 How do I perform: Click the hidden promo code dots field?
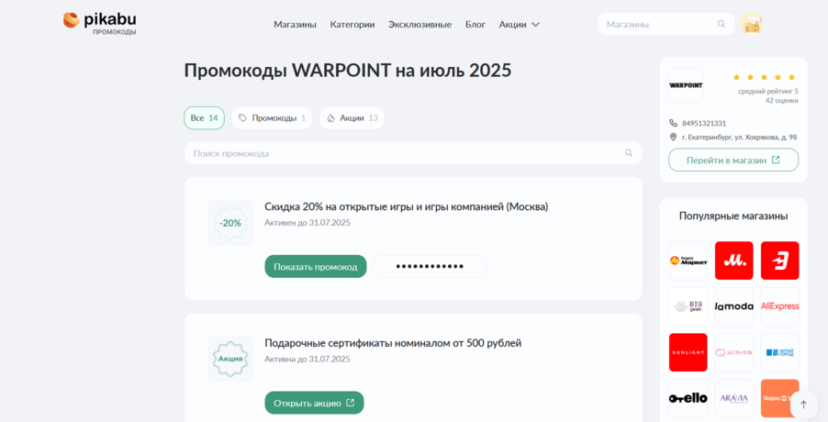(430, 266)
